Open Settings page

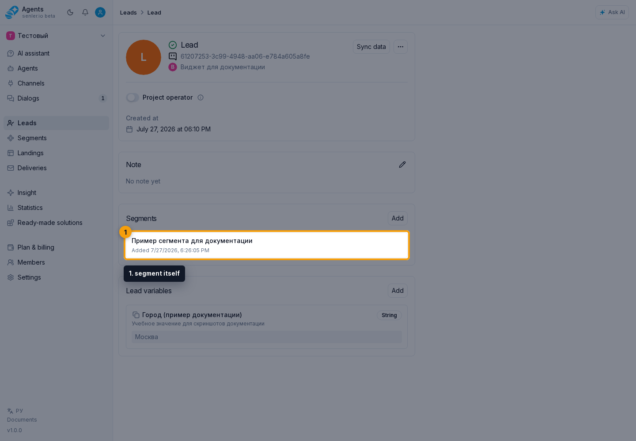56,277
